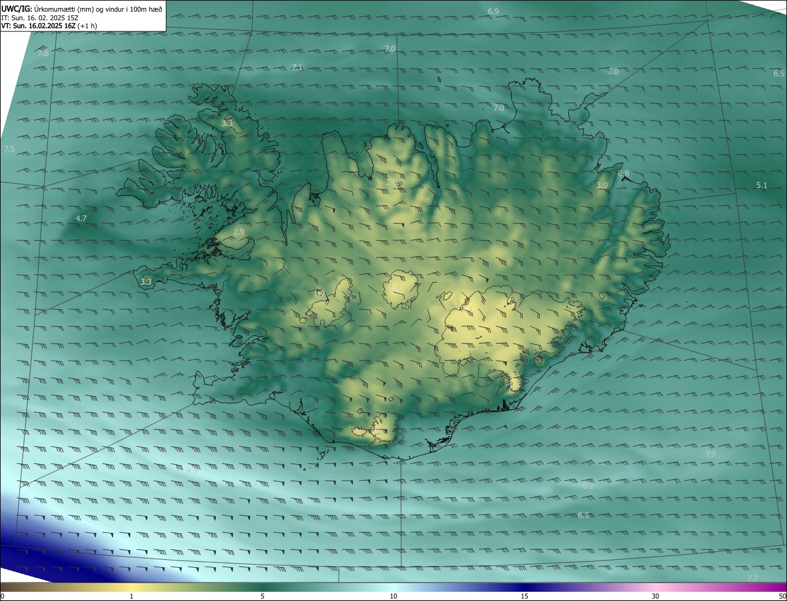The image size is (787, 601).
Task: Click the map value label 6.9
Action: coord(493,11)
